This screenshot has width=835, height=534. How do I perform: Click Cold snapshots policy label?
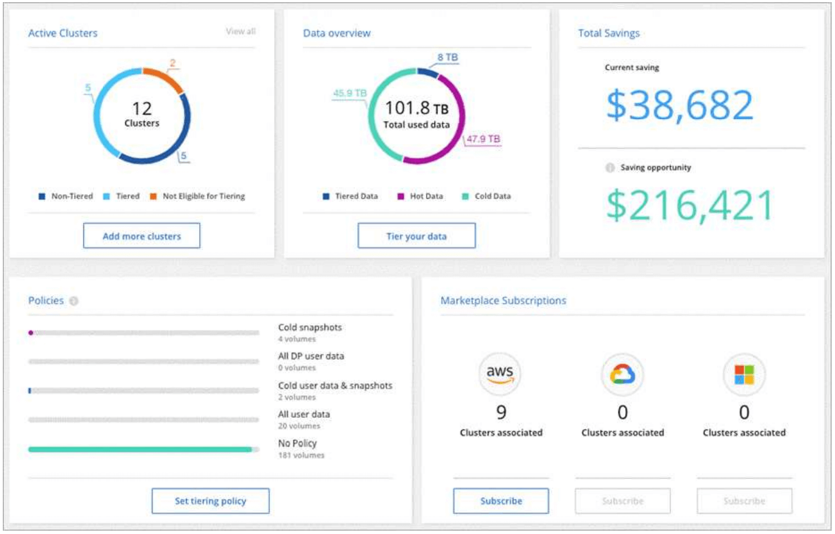[310, 328]
